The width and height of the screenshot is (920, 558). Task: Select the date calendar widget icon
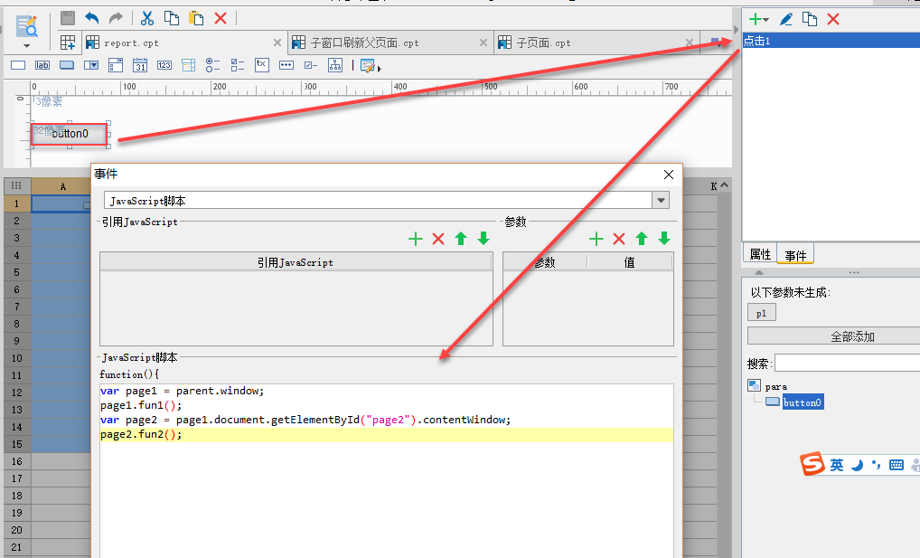pos(140,65)
